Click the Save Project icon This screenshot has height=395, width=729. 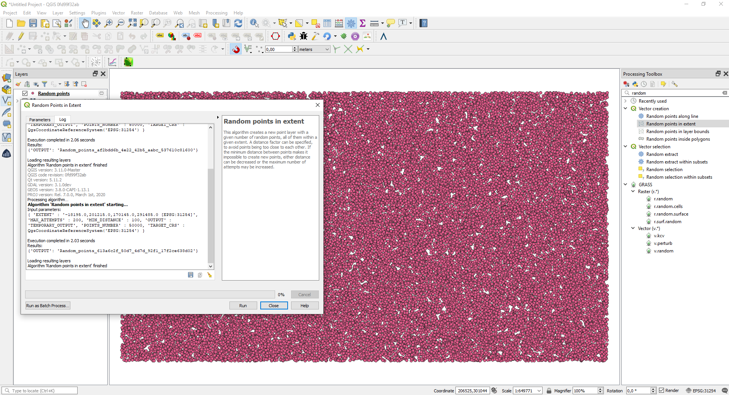coord(33,23)
